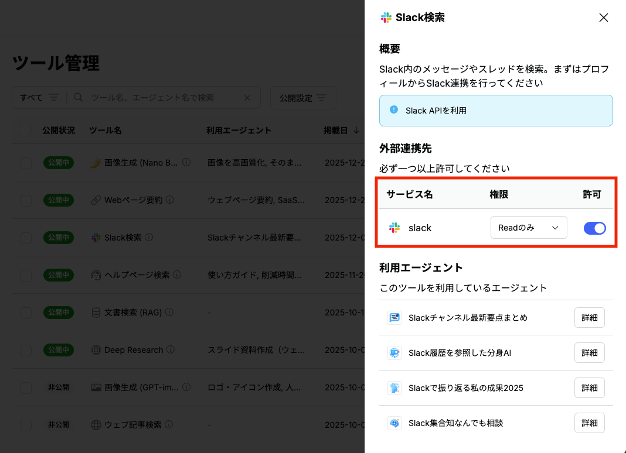Image resolution: width=626 pixels, height=453 pixels.
Task: Check the Slack検索 row checkbox
Action: (x=26, y=238)
